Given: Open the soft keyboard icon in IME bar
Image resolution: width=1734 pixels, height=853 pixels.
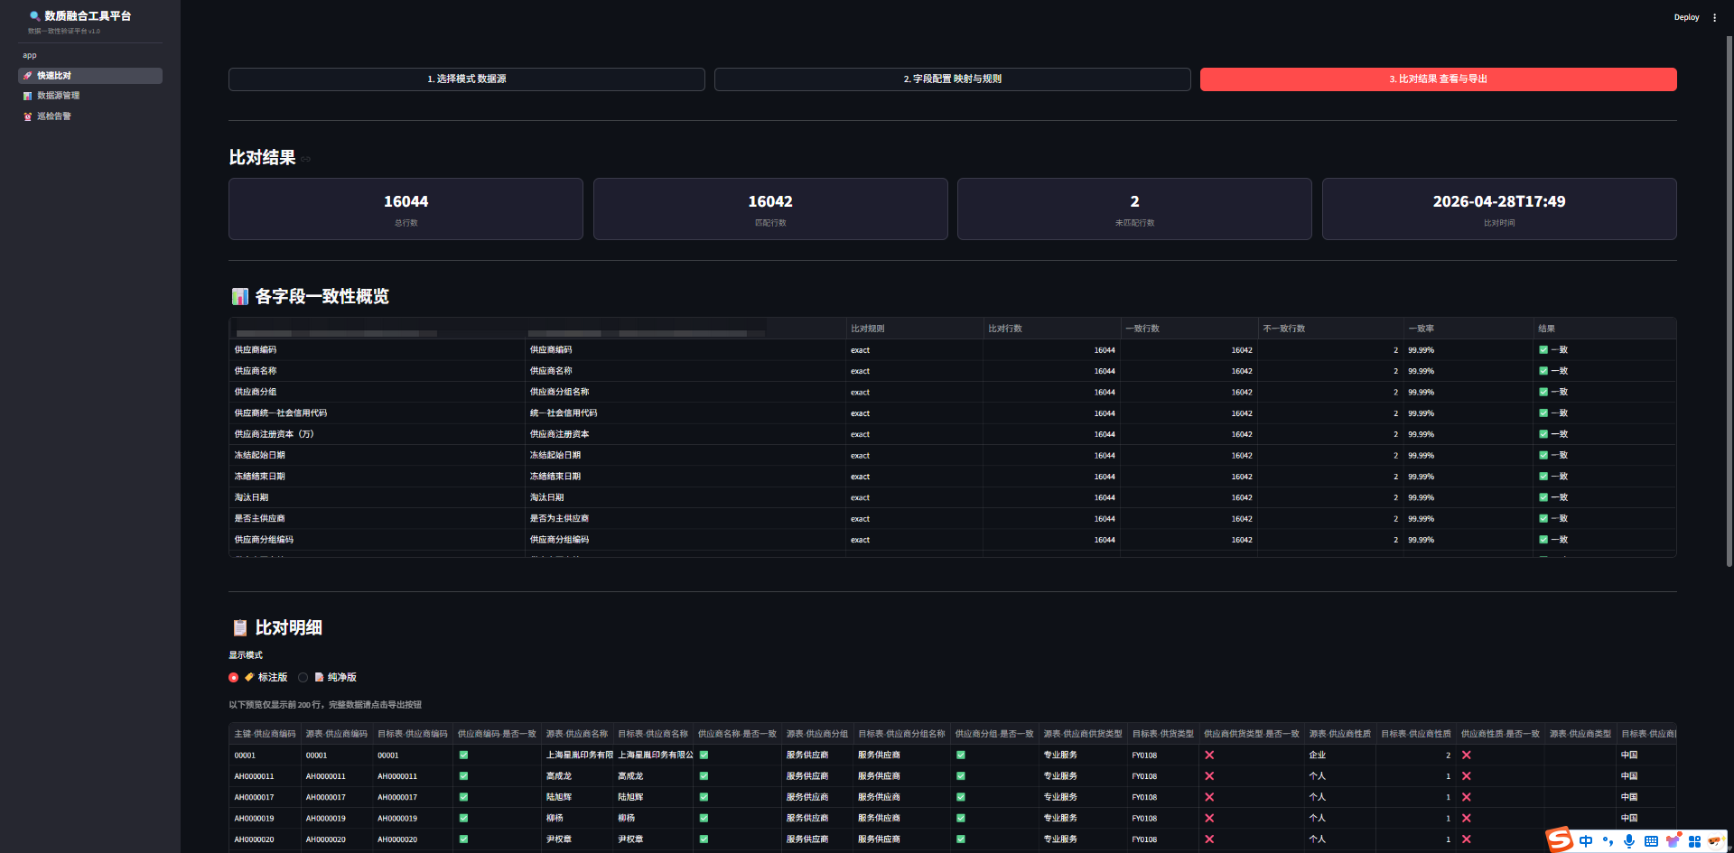Looking at the screenshot, I should pyautogui.click(x=1651, y=841).
